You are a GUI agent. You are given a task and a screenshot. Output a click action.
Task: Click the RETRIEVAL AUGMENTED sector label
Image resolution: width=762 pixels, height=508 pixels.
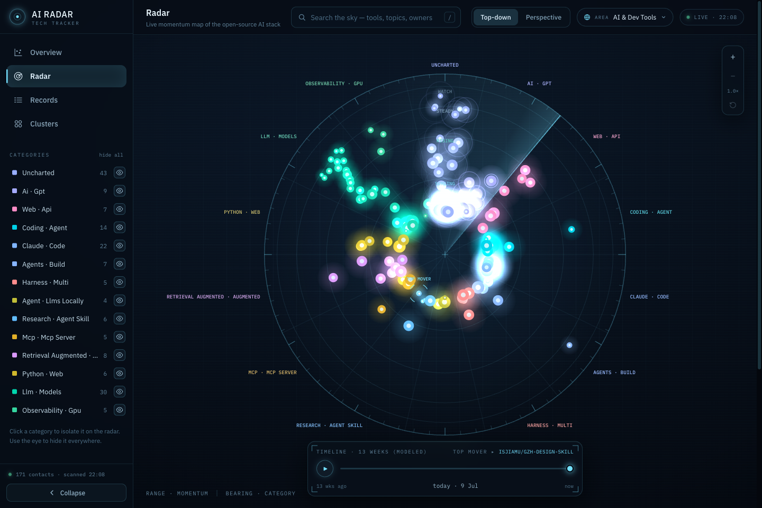[x=213, y=297]
